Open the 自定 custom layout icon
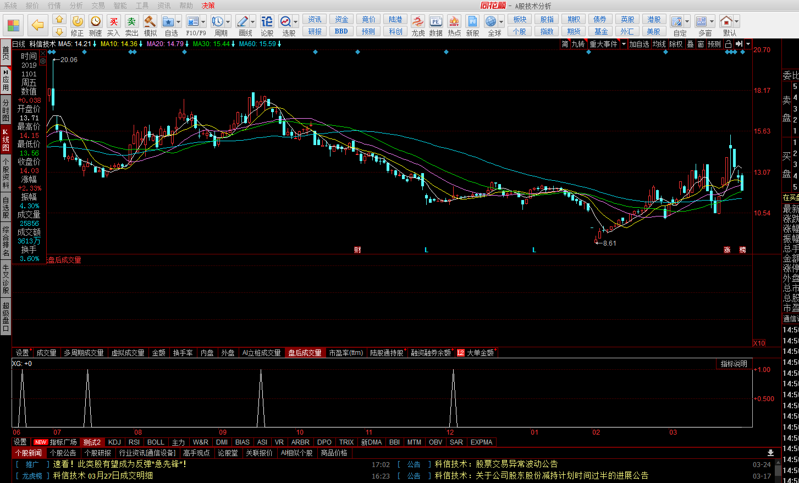The width and height of the screenshot is (799, 483). (x=677, y=21)
